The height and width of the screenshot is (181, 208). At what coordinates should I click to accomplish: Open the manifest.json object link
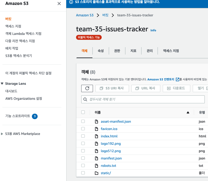111,158
